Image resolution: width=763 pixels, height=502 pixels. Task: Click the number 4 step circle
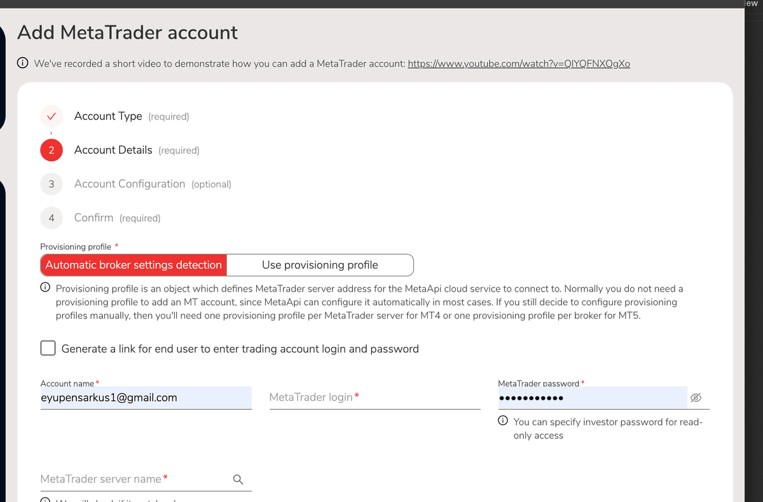52,218
